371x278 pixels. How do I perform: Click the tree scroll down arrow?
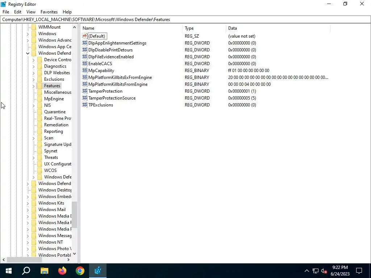(x=75, y=254)
